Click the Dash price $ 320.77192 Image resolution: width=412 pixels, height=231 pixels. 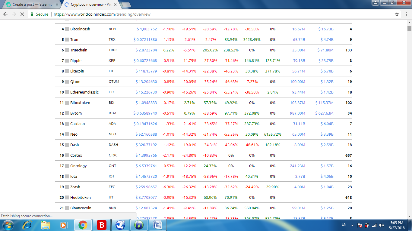click(146, 145)
